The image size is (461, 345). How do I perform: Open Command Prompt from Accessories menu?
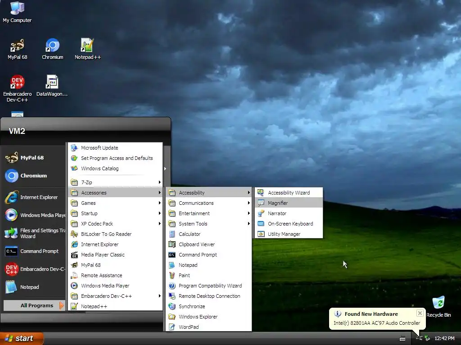(209, 255)
